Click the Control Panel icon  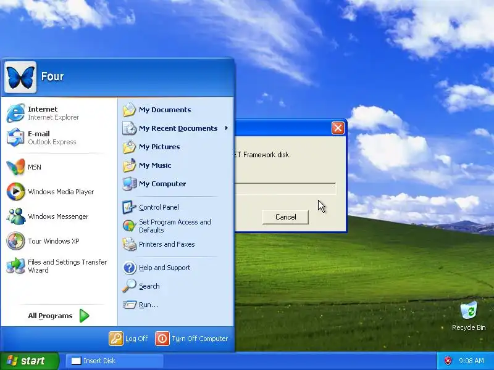[129, 207]
